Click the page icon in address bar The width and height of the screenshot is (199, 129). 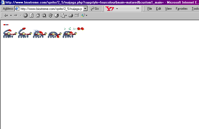point(17,9)
